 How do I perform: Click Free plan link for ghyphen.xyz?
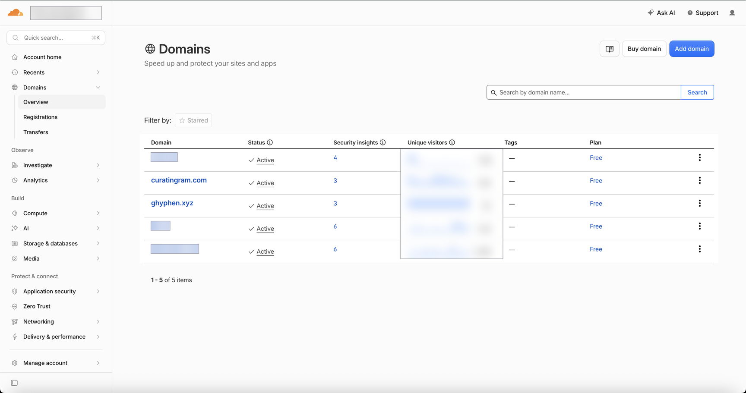(x=596, y=204)
